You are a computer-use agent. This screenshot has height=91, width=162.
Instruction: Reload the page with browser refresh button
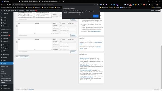pyautogui.click(x=7, y=5)
